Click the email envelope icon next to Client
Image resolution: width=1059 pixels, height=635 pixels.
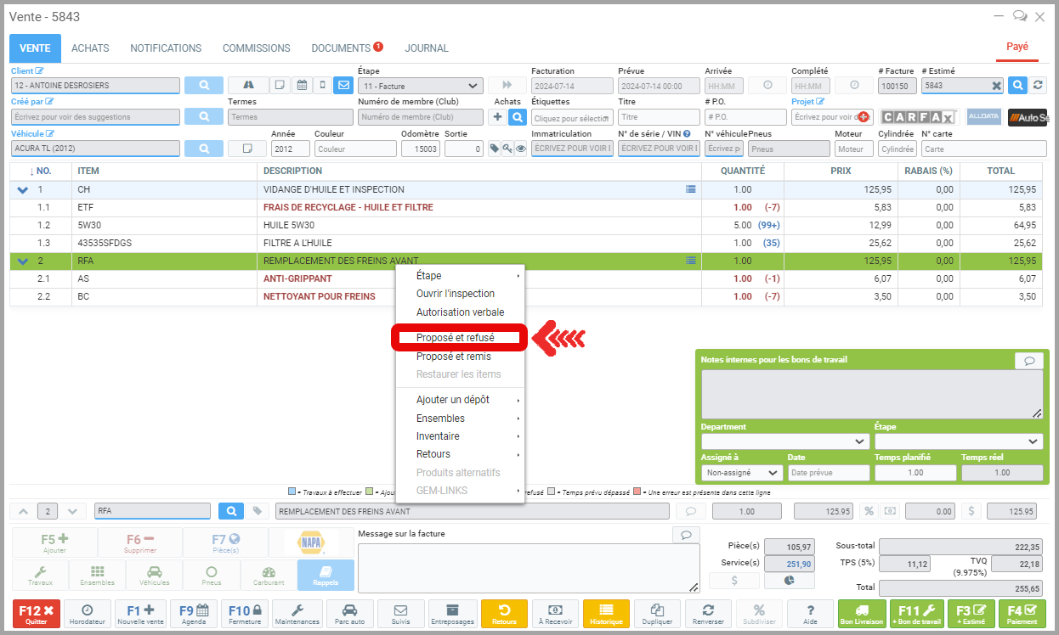click(x=343, y=86)
